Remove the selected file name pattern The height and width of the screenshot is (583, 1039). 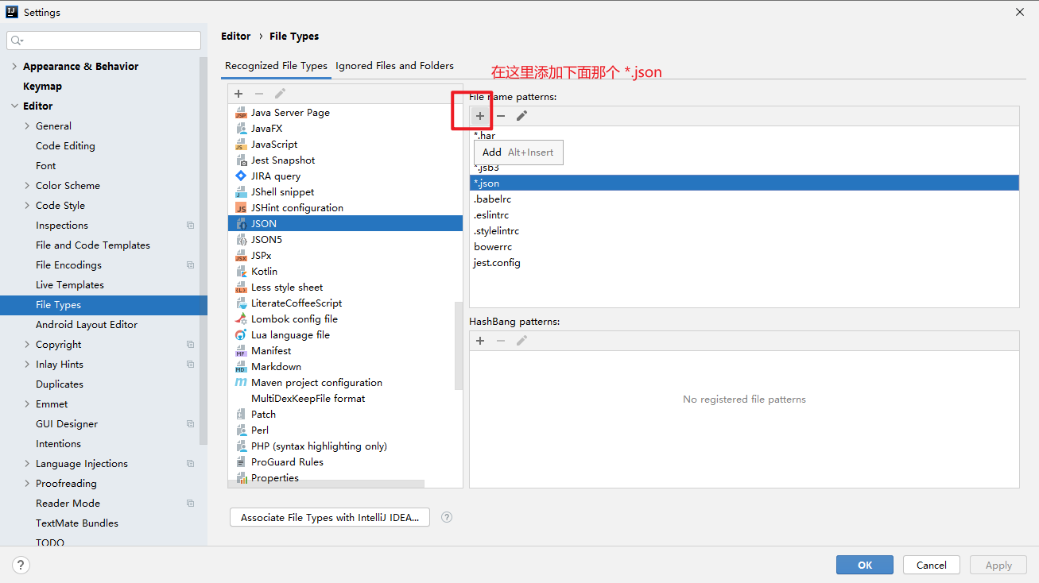click(x=501, y=116)
